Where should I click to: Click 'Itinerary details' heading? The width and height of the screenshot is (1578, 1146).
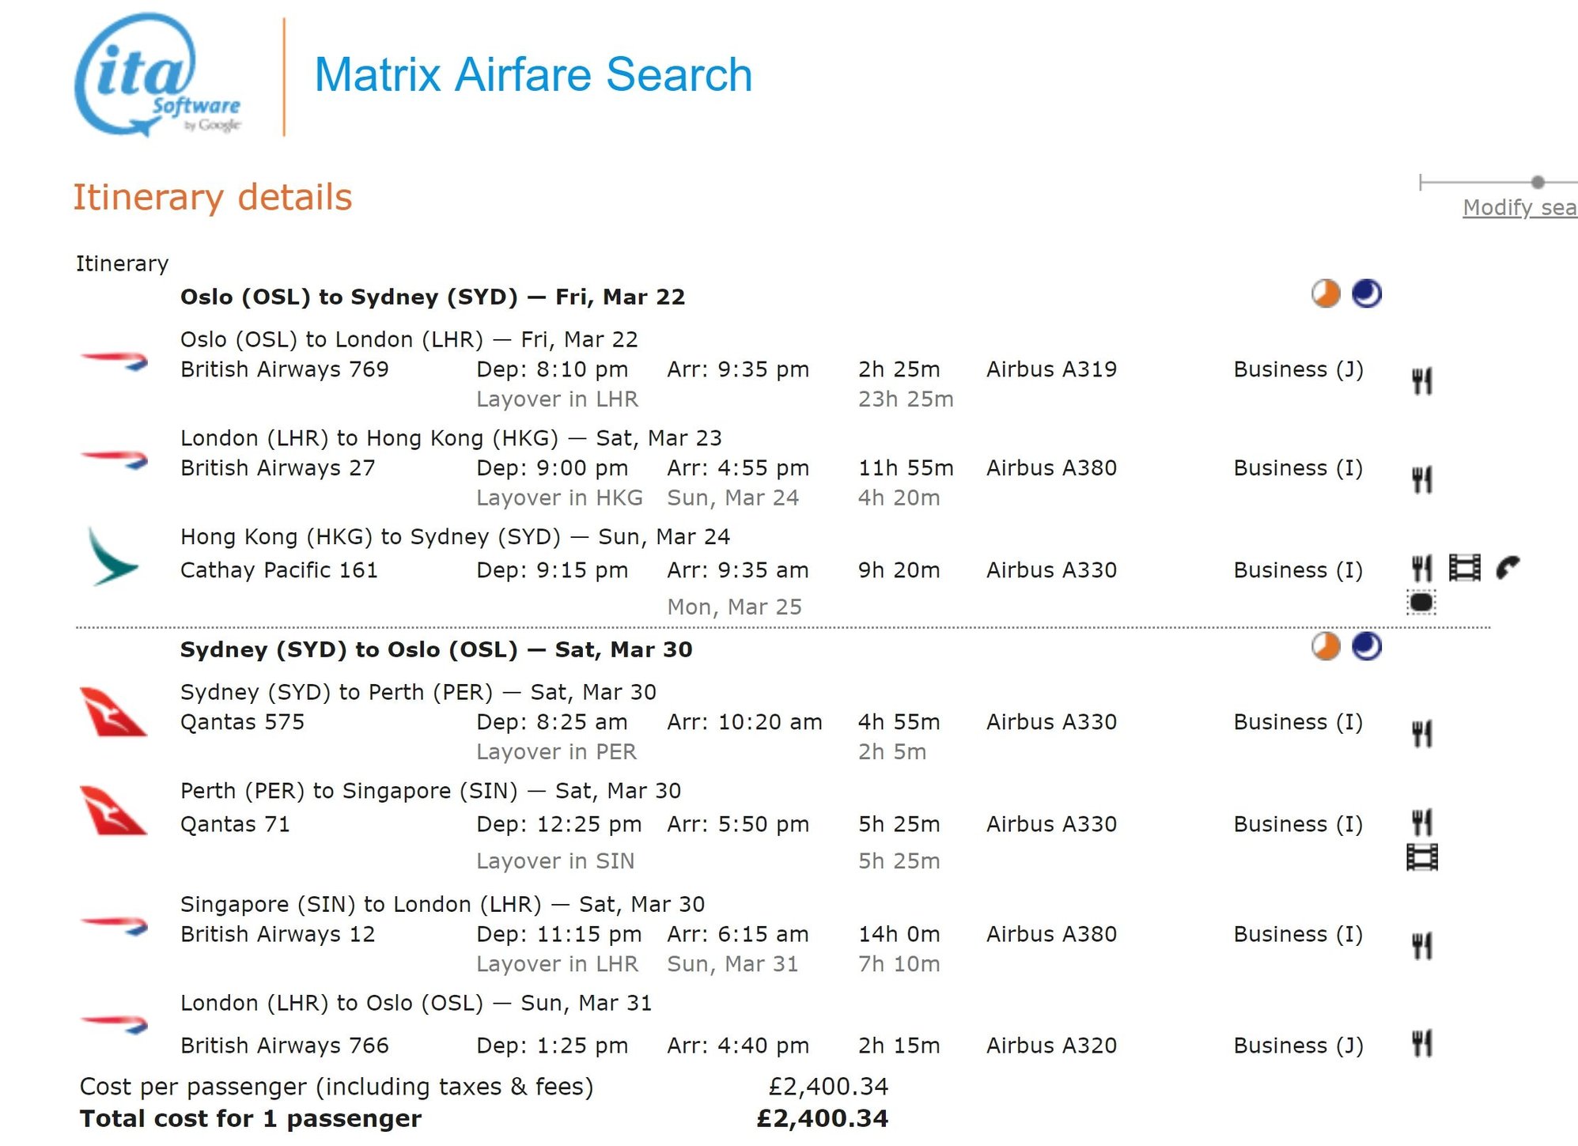(x=212, y=197)
